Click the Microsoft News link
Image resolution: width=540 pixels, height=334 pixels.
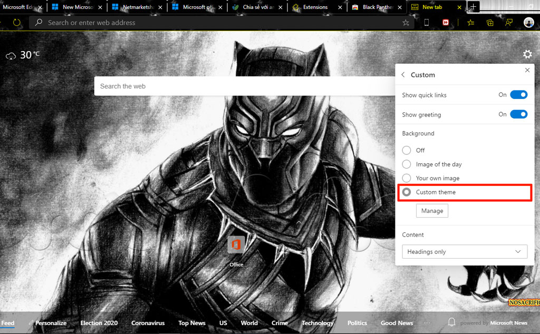[x=509, y=322]
